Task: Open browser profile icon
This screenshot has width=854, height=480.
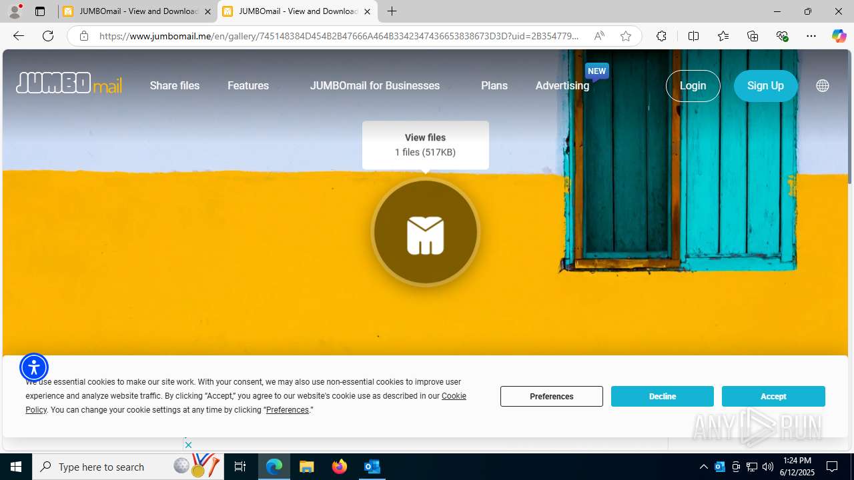Action: [x=15, y=11]
